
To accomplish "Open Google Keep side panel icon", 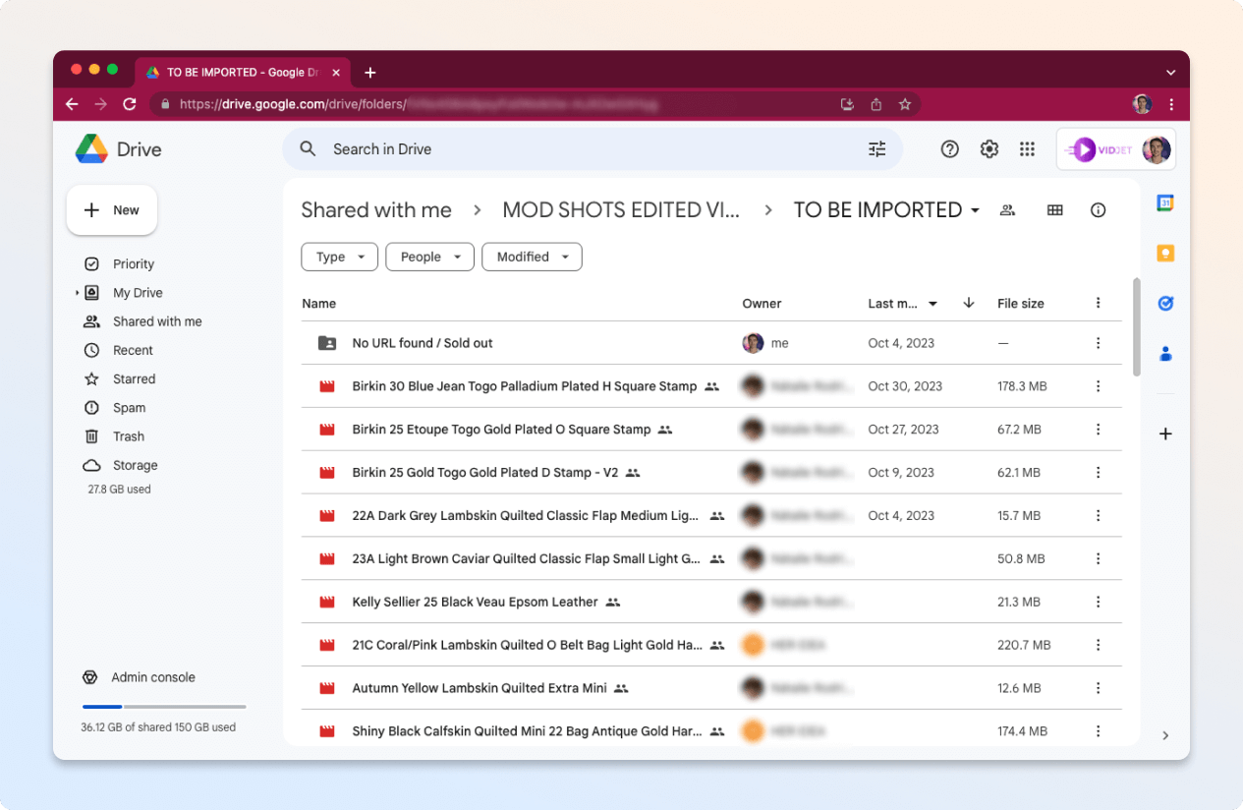I will click(1165, 254).
